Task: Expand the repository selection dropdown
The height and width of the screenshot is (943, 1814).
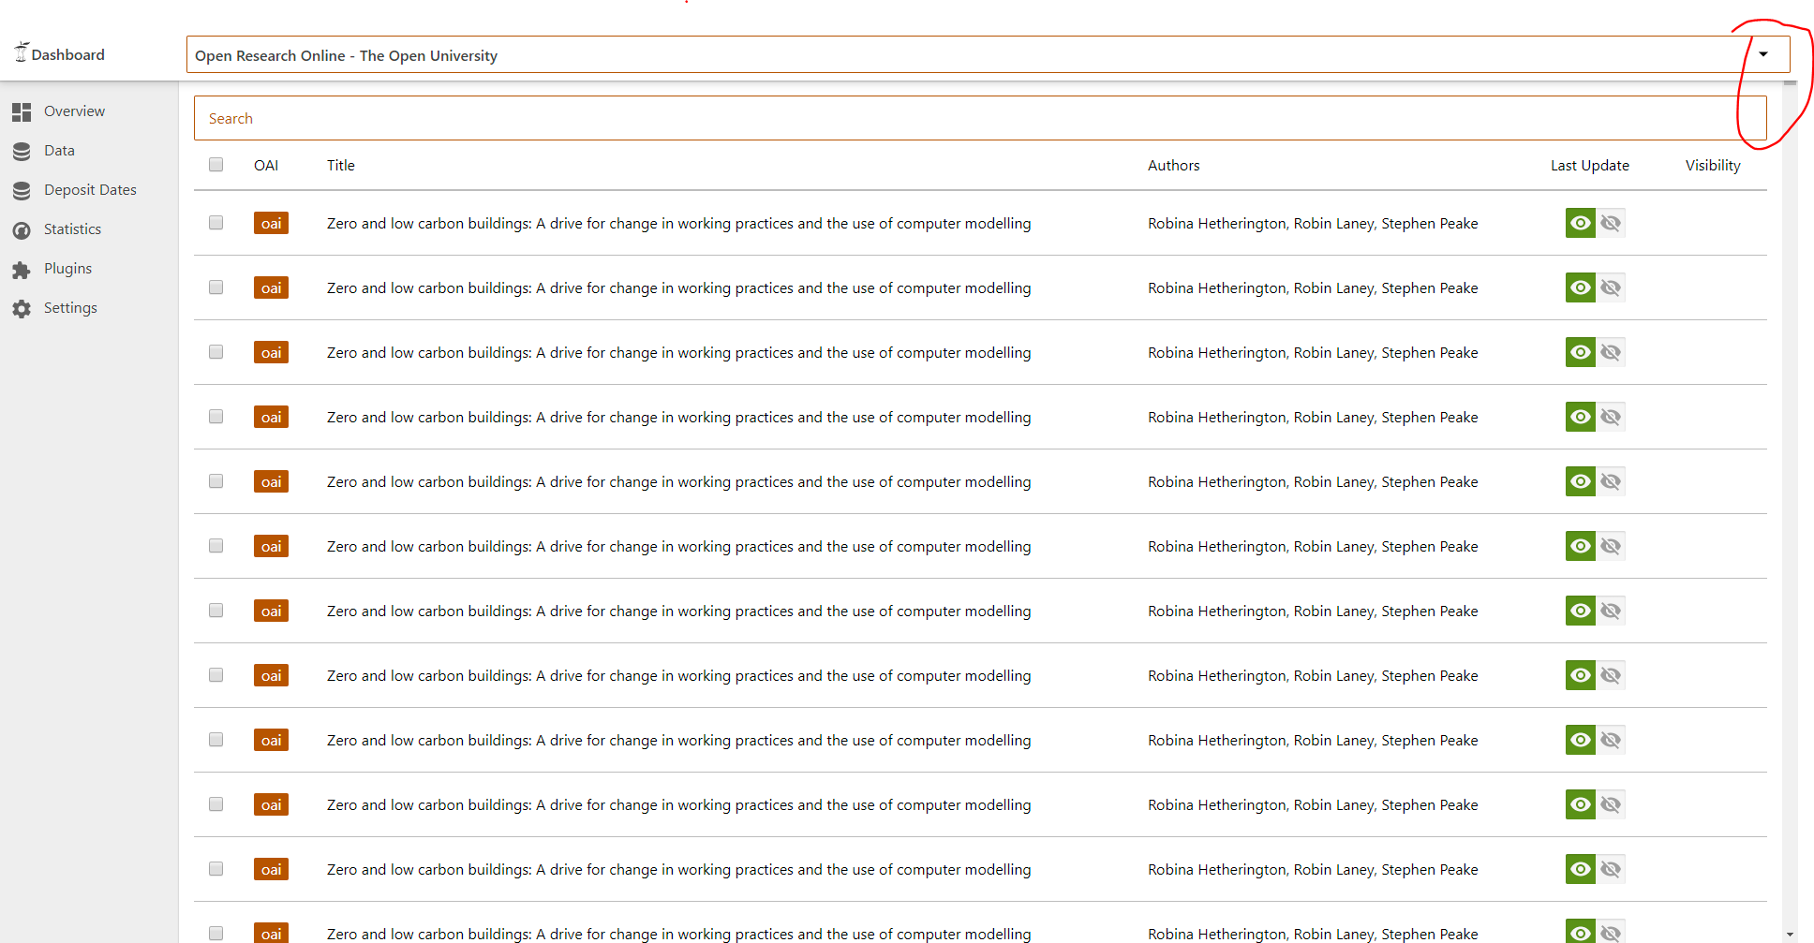Action: 1765,53
